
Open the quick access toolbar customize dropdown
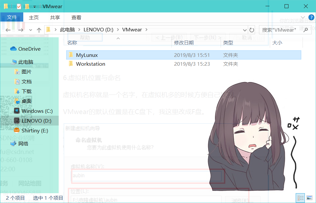[x=34, y=7]
